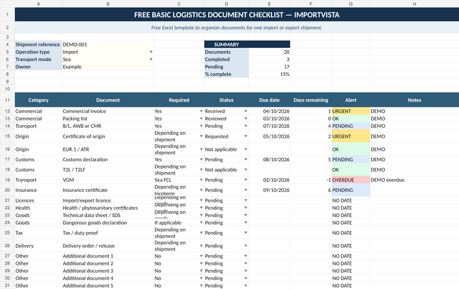Click the Notes column heading
Image resolution: width=459 pixels, height=289 pixels.
point(414,100)
